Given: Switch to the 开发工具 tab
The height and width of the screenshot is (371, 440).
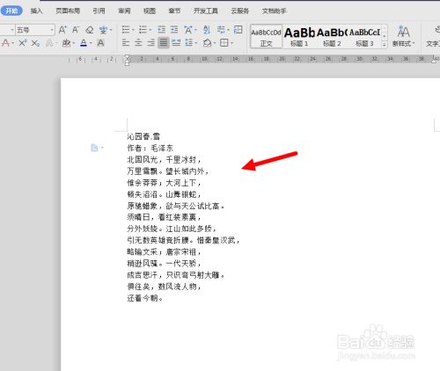Looking at the screenshot, I should tap(206, 11).
